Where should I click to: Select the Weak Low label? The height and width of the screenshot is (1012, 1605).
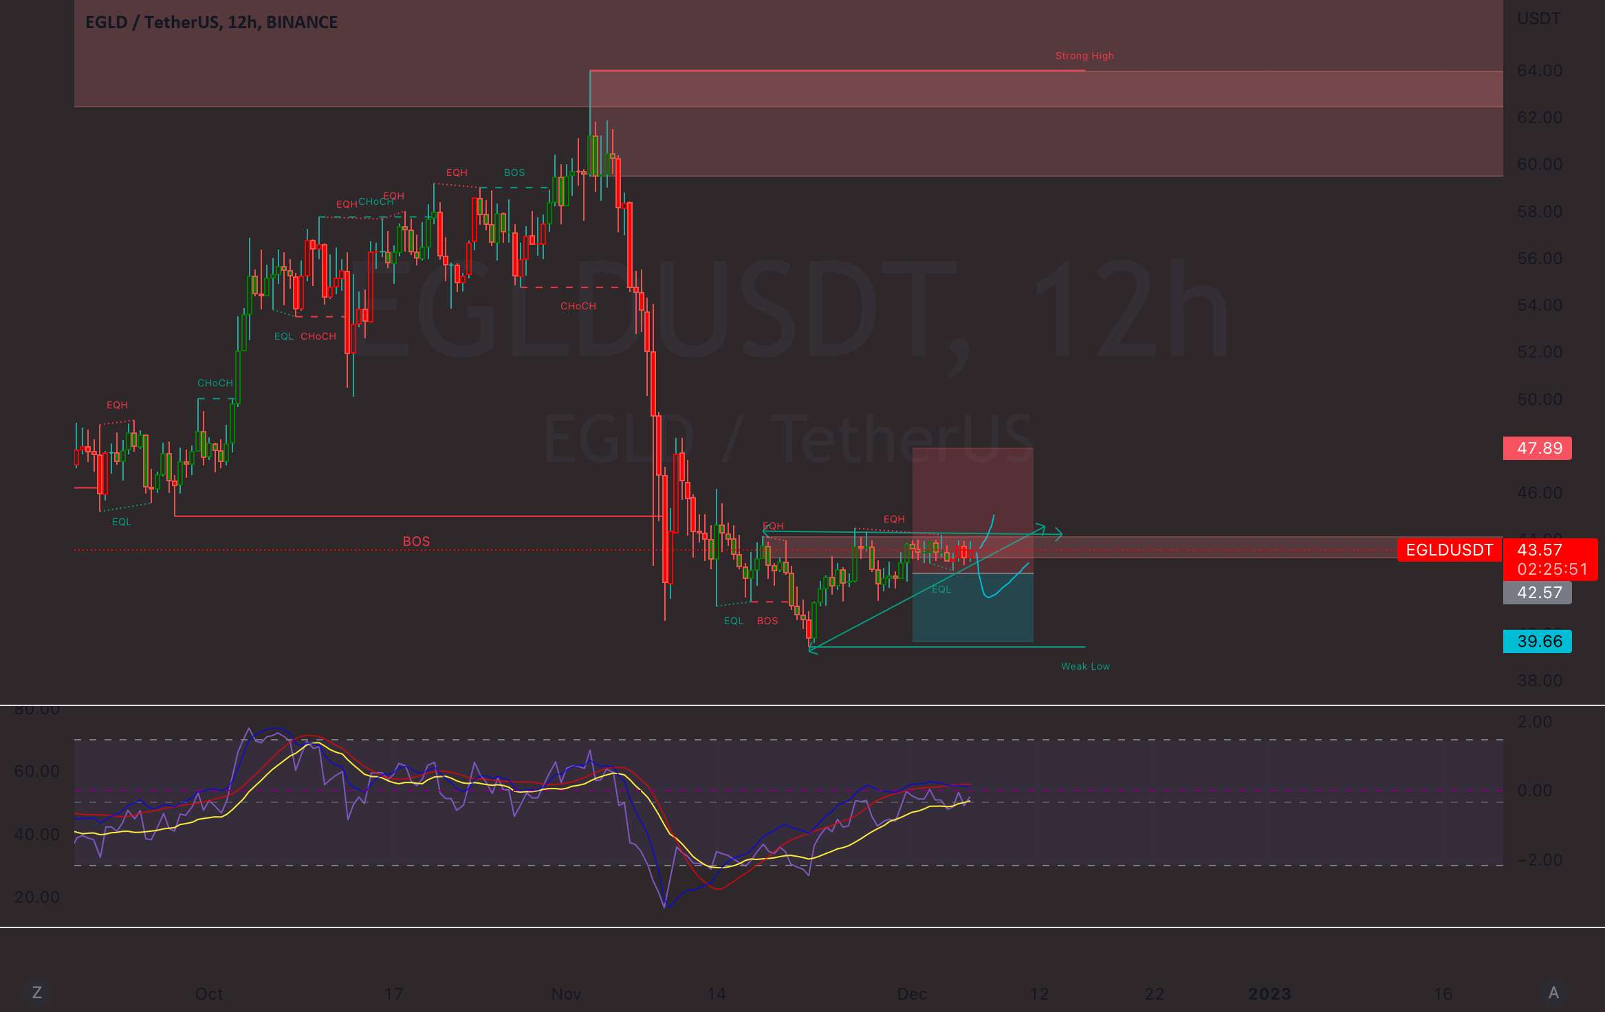point(1085,666)
